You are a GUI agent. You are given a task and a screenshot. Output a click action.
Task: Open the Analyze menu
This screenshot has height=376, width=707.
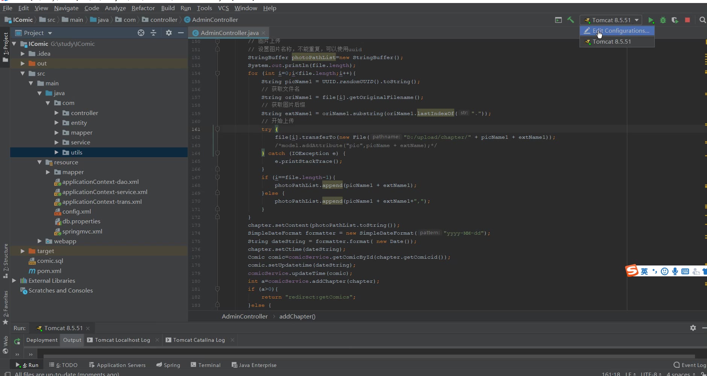(115, 8)
